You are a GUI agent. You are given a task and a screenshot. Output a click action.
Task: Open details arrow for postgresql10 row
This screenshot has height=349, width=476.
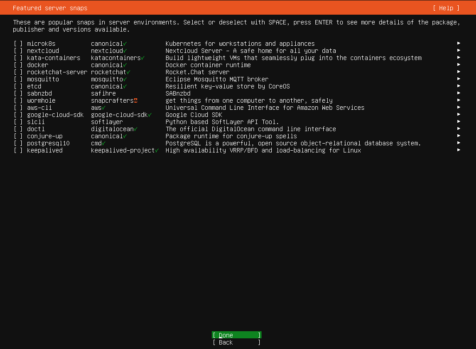pos(459,143)
